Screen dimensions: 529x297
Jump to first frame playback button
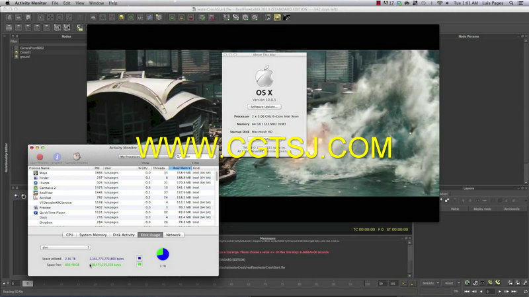(x=467, y=291)
